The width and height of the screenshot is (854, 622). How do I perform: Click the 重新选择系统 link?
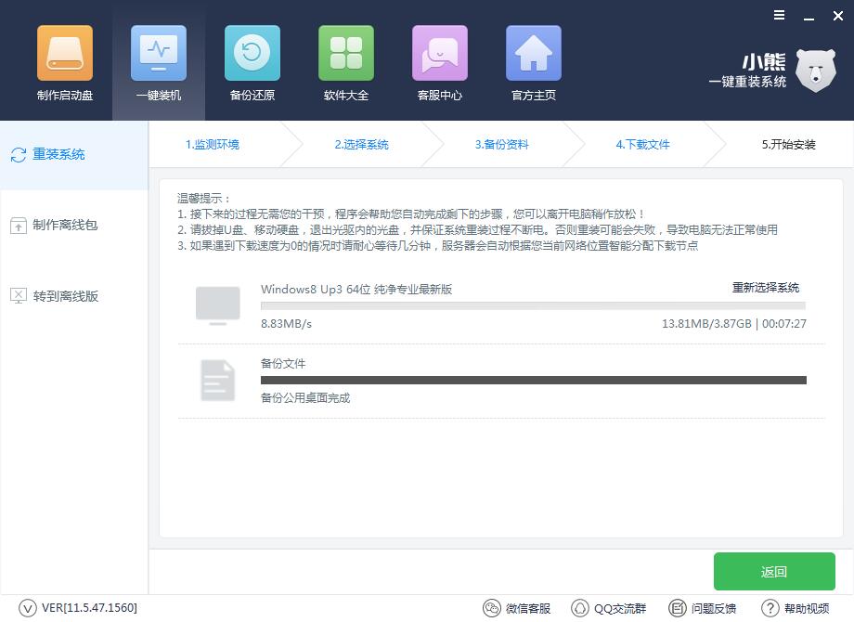(x=765, y=288)
